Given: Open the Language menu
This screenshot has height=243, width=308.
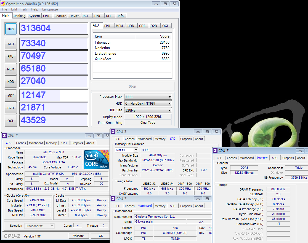Looking at the screenshot, I should [50, 9].
